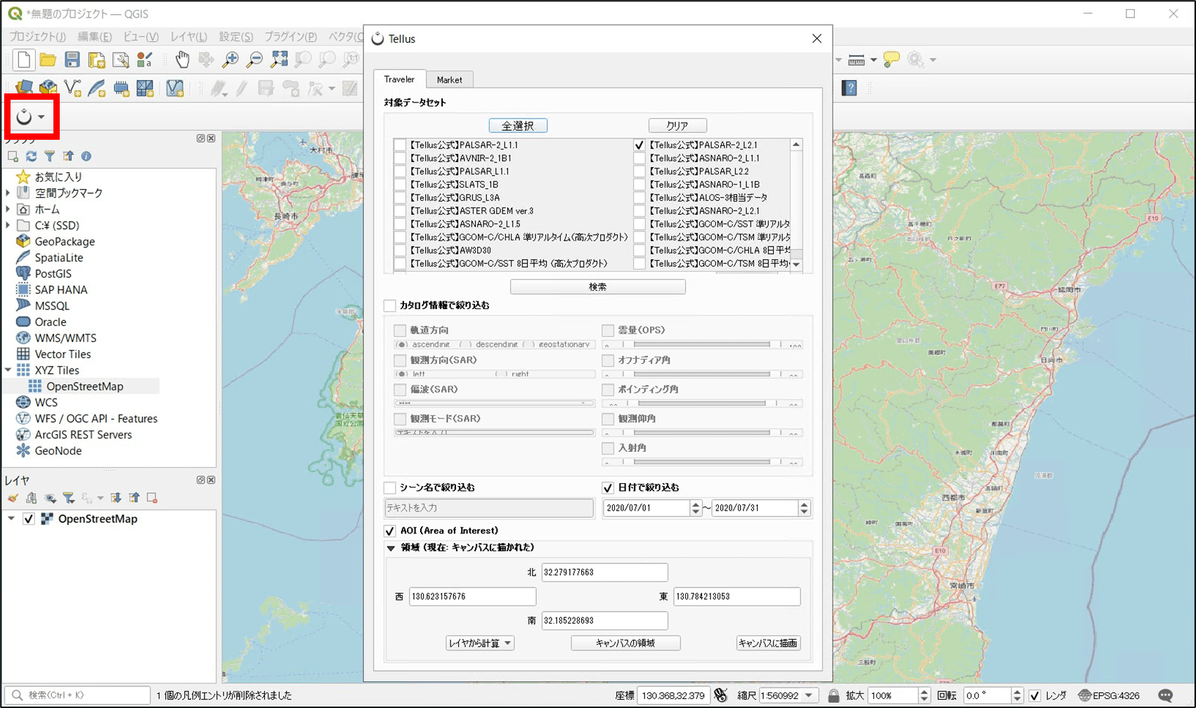This screenshot has width=1196, height=708.
Task: Enable catalog information filter checkbox
Action: (x=390, y=306)
